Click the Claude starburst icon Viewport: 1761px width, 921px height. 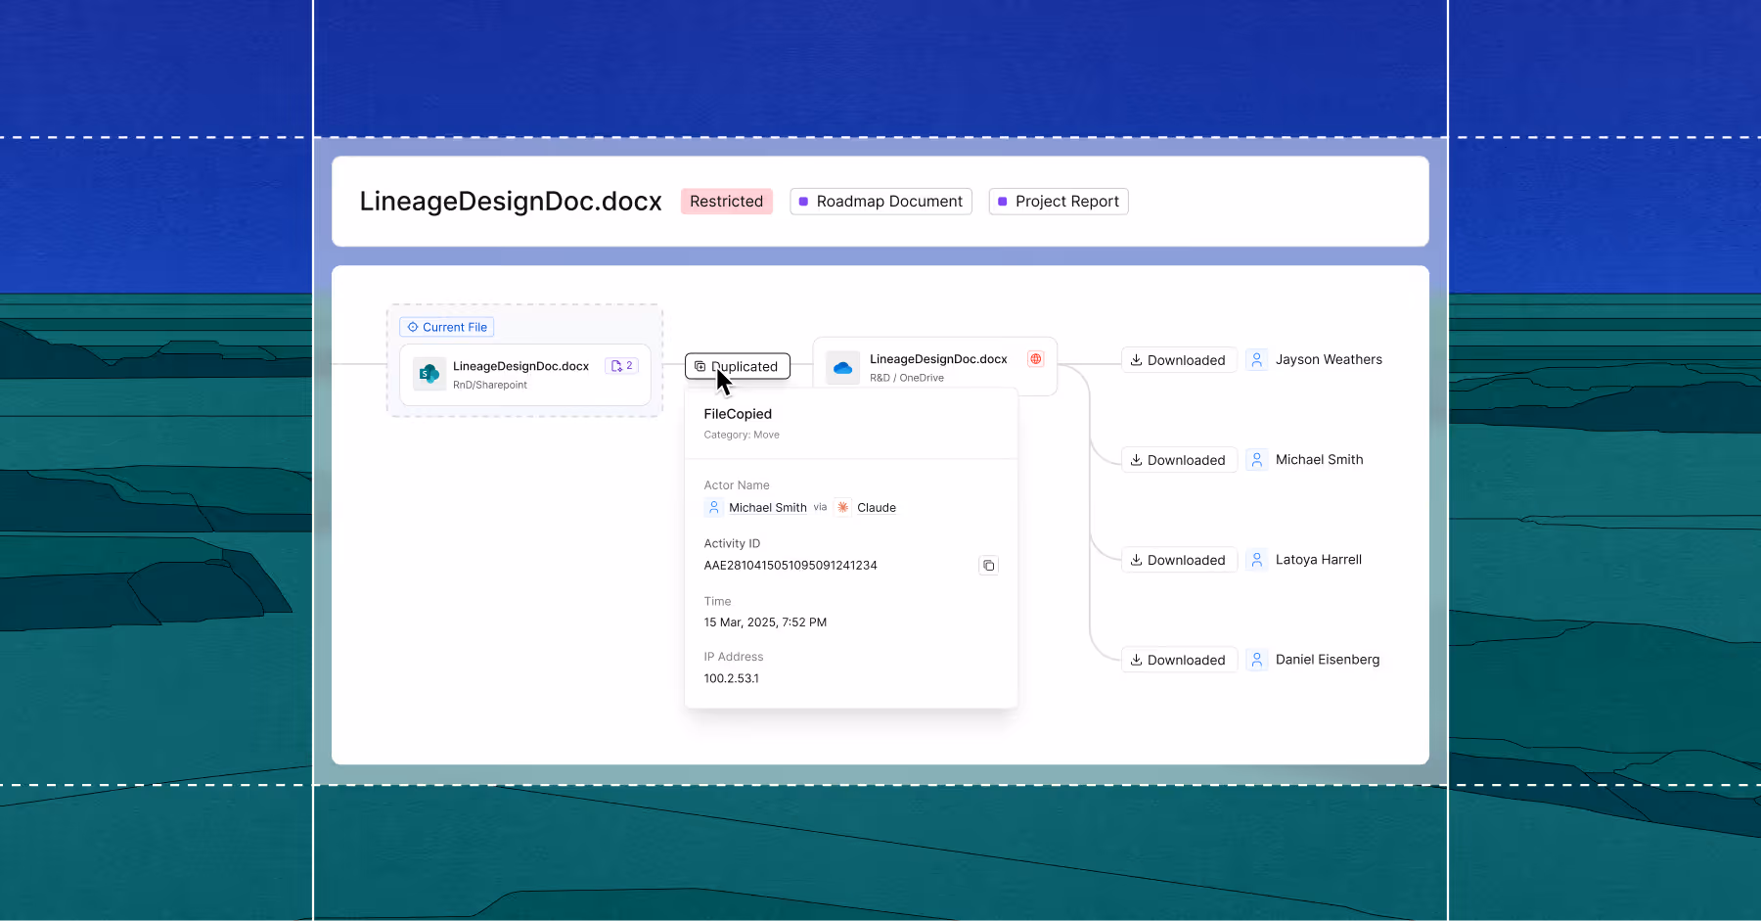click(842, 508)
